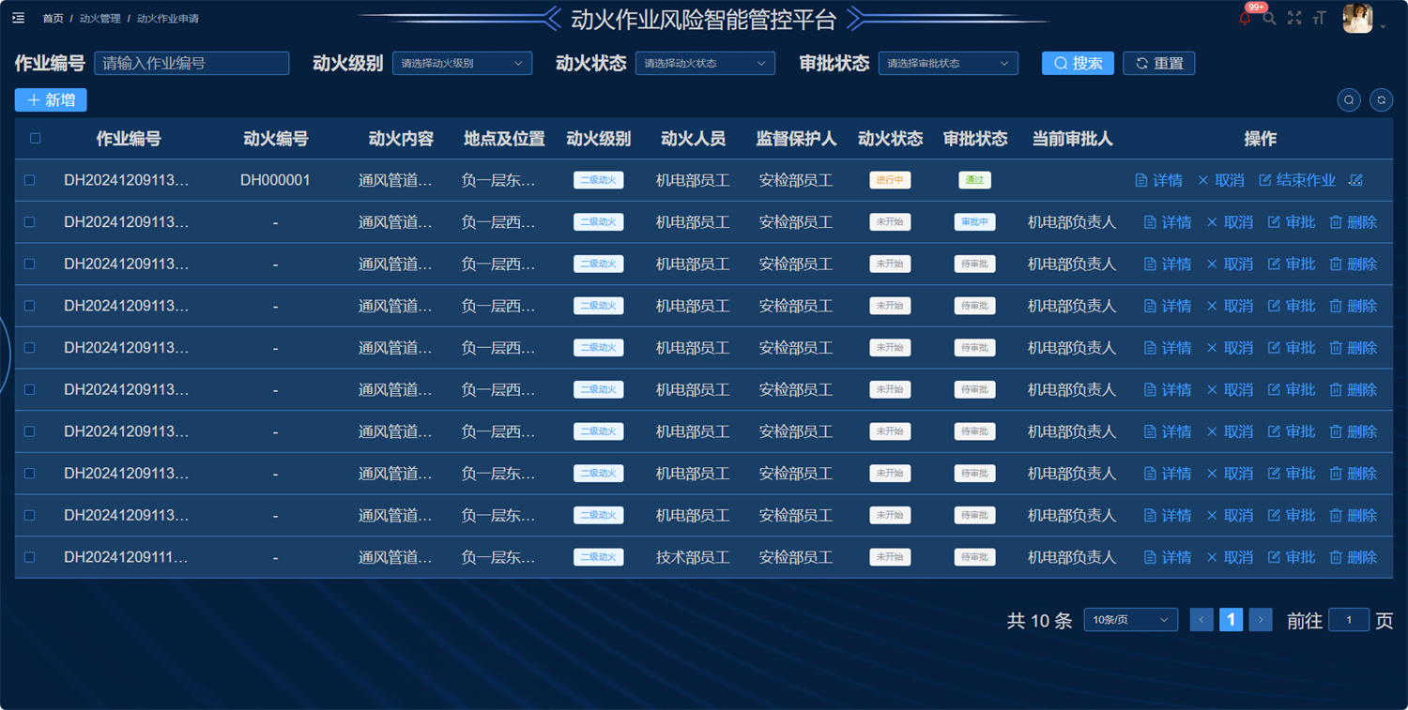Refresh the table with round refresh button
This screenshot has width=1408, height=710.
coord(1381,99)
